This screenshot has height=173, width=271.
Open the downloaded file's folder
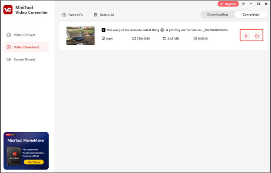[x=257, y=36]
